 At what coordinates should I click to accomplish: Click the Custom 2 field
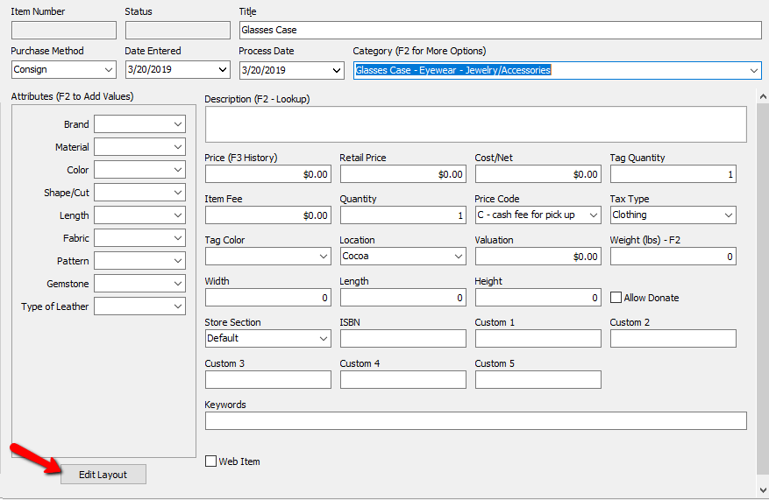tap(673, 338)
